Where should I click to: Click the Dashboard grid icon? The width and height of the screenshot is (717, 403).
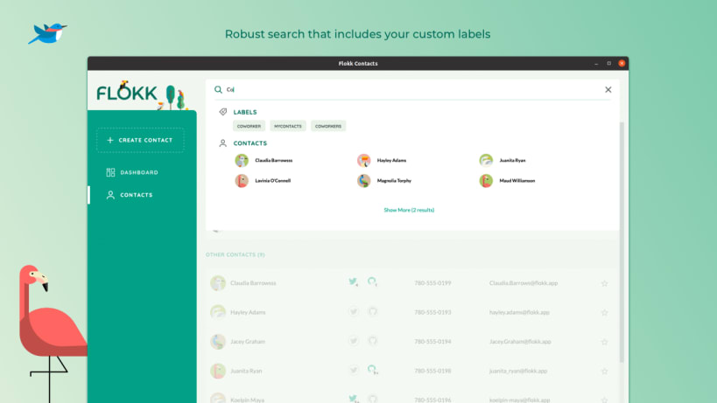110,172
